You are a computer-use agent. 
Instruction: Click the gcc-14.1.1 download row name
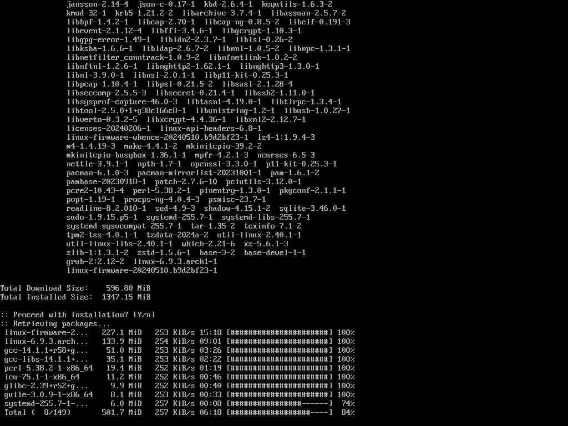46,351
